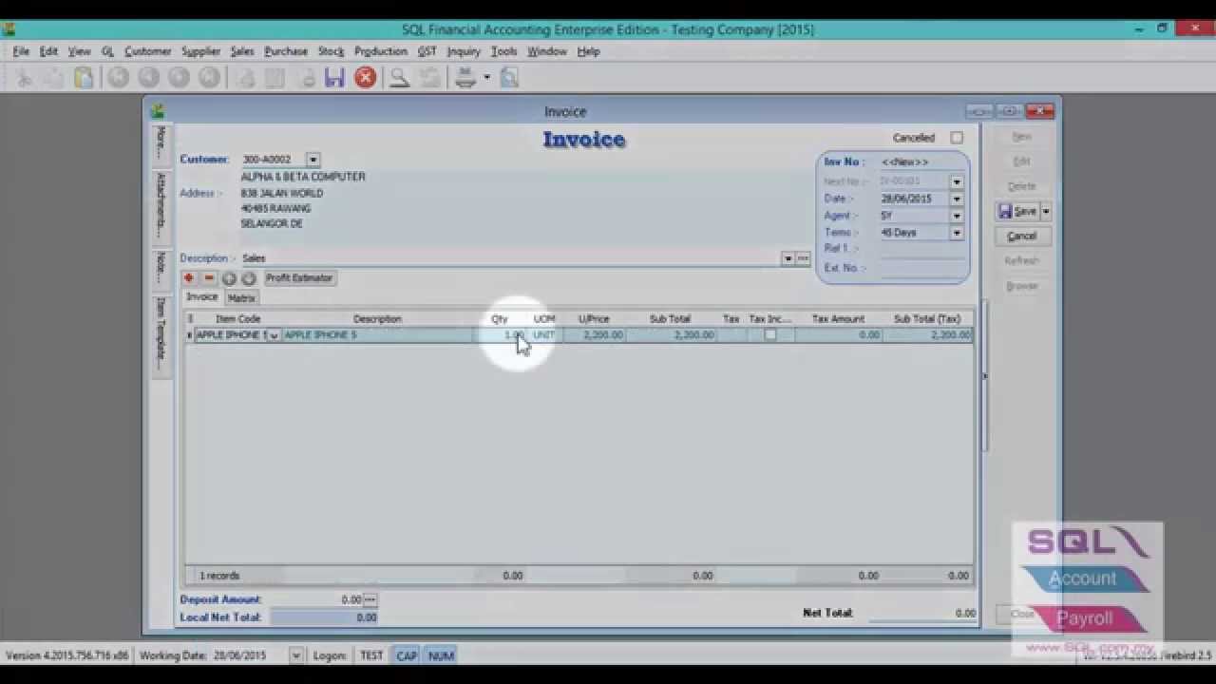The image size is (1216, 684).
Task: Click the Find magnifier icon in toolbar
Action: (x=400, y=78)
